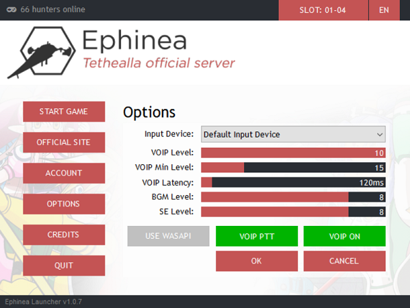This screenshot has width=410, height=308.
Task: Adjust the BGM Level slider
Action: 293,197
